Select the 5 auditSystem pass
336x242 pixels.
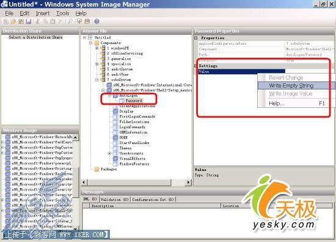[120, 69]
